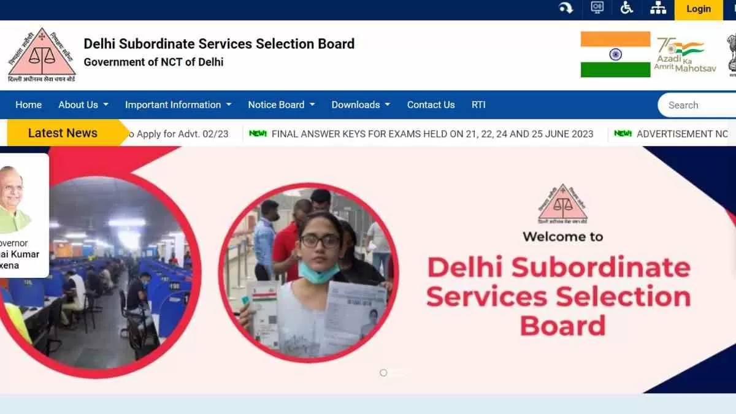
Task: Expand the Important Information dropdown
Action: tap(178, 105)
